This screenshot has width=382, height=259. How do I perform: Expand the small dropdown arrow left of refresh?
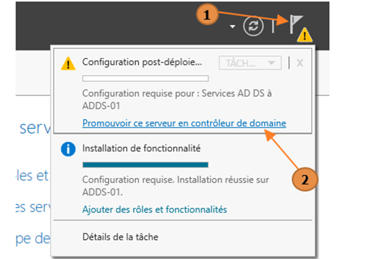coord(232,26)
